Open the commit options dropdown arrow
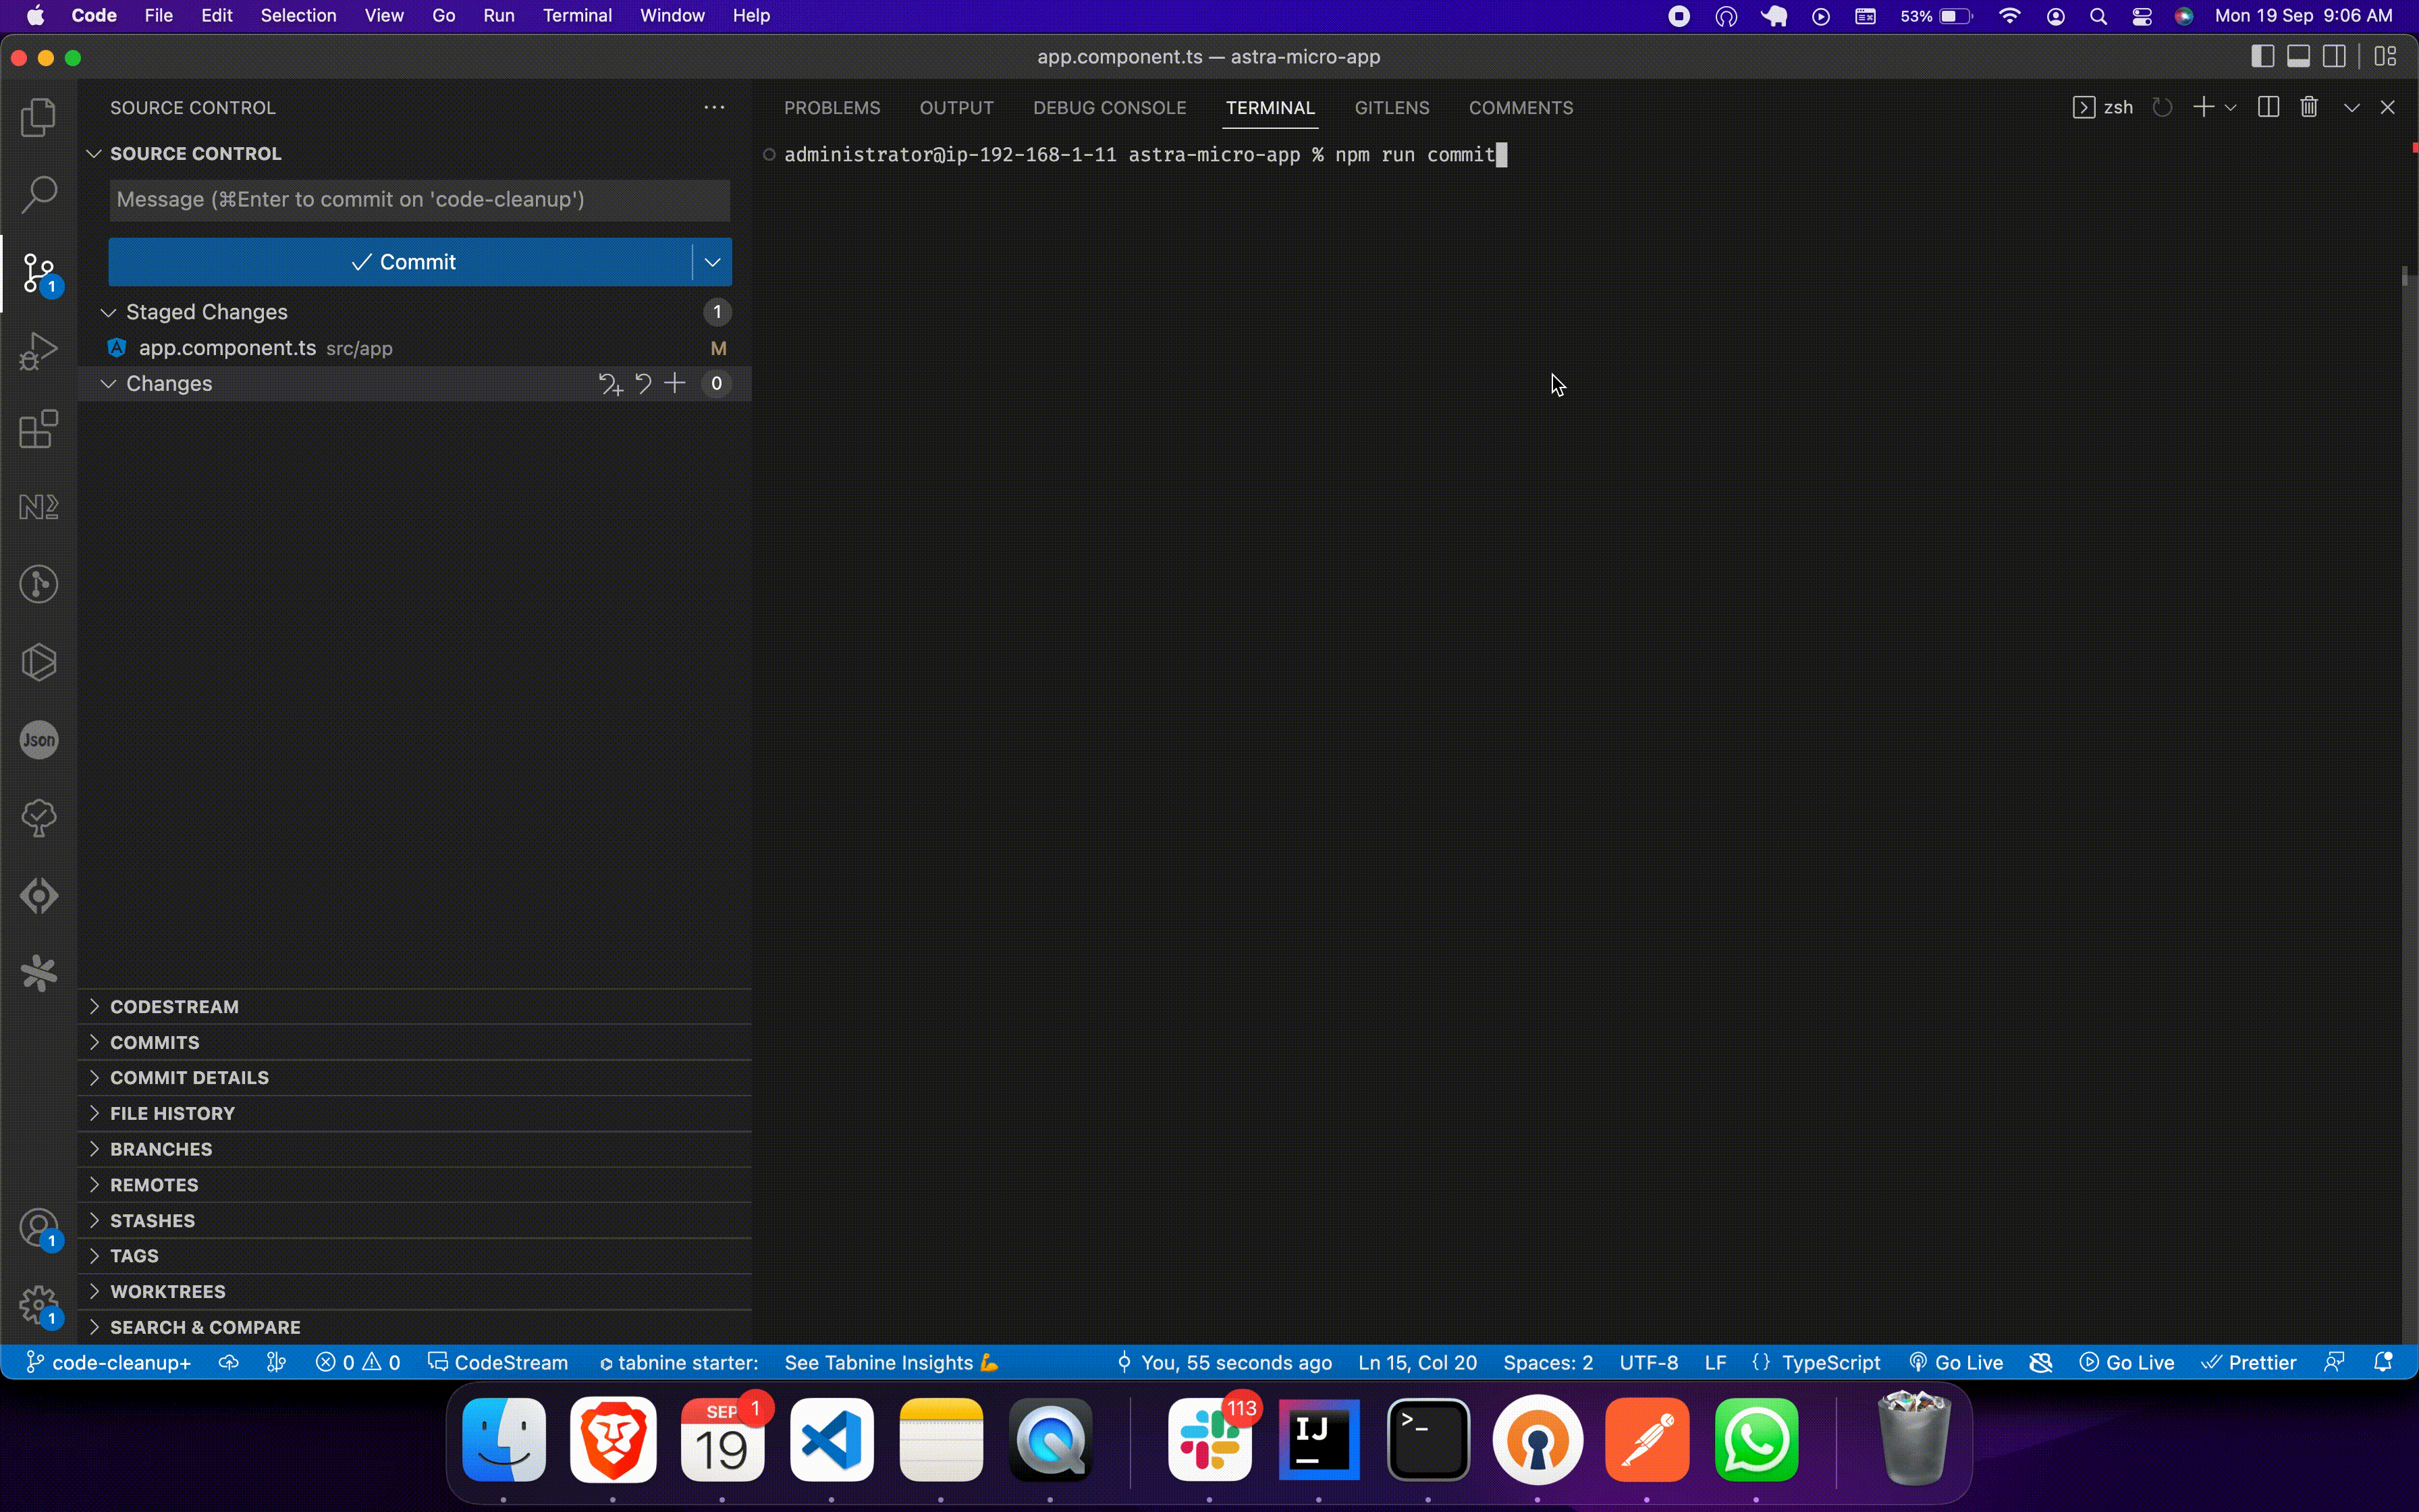This screenshot has height=1512, width=2419. [713, 262]
